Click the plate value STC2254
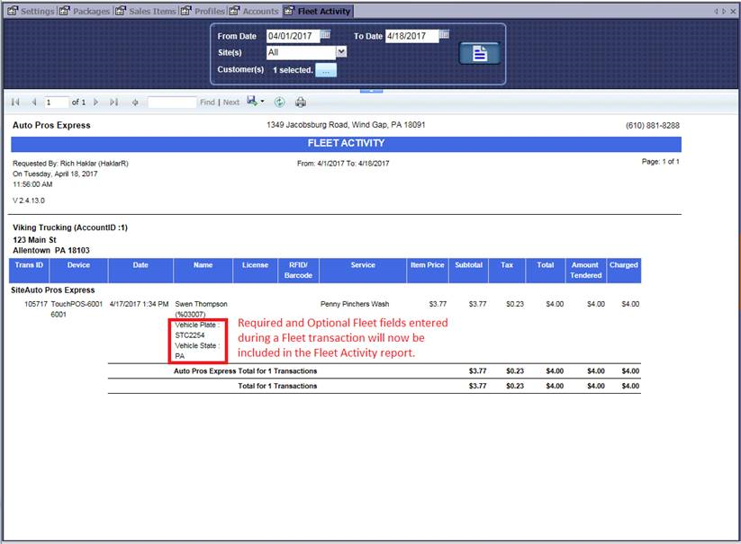This screenshot has width=741, height=544. [190, 335]
